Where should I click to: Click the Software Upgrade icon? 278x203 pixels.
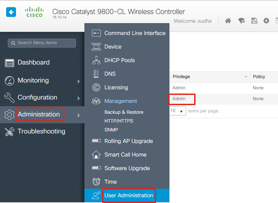tap(96, 168)
